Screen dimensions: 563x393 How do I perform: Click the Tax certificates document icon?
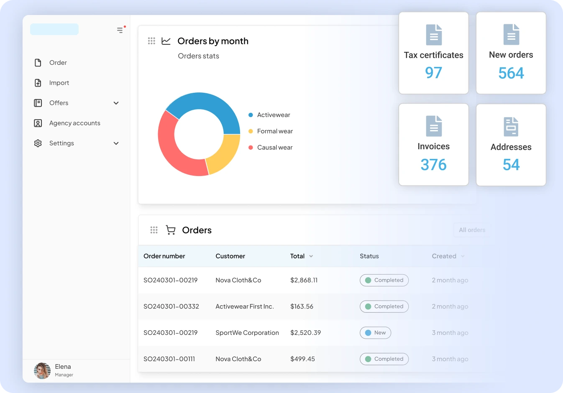[433, 35]
